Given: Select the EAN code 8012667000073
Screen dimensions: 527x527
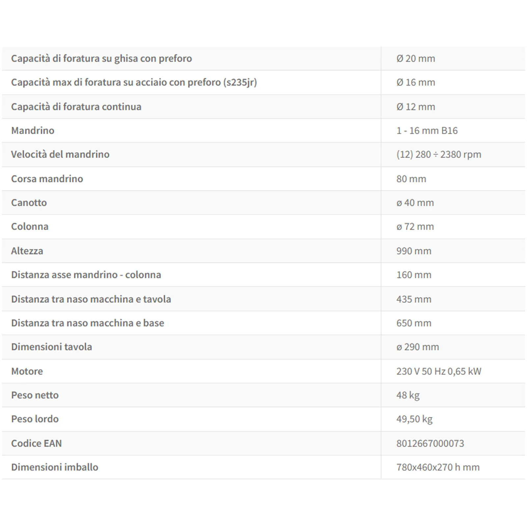Looking at the screenshot, I should click(x=430, y=443).
